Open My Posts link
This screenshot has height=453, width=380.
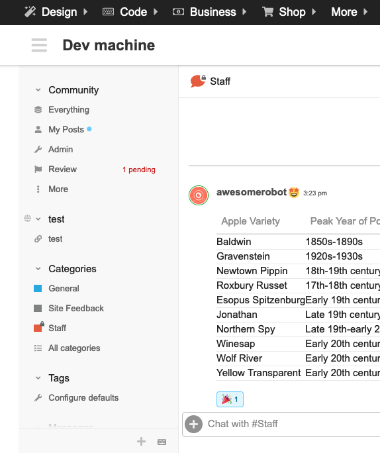(x=66, y=129)
